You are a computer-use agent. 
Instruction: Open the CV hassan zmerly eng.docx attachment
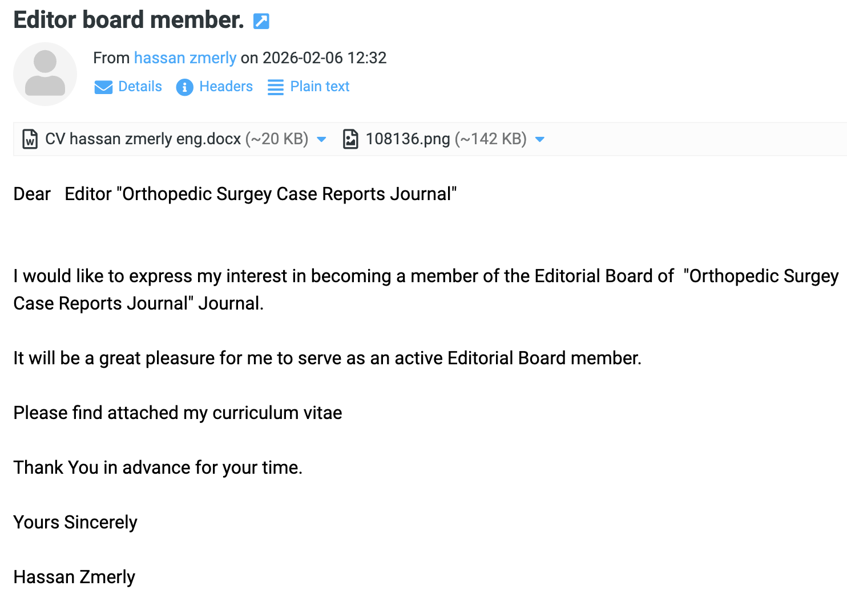click(143, 139)
